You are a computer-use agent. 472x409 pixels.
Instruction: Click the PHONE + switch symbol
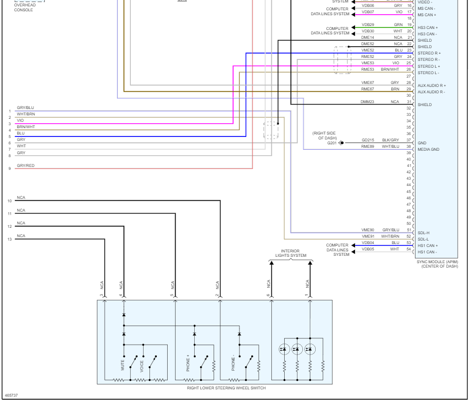(204, 362)
